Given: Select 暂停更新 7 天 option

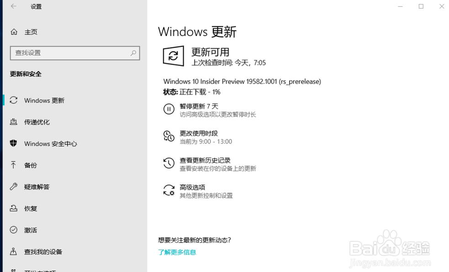Looking at the screenshot, I should (199, 106).
